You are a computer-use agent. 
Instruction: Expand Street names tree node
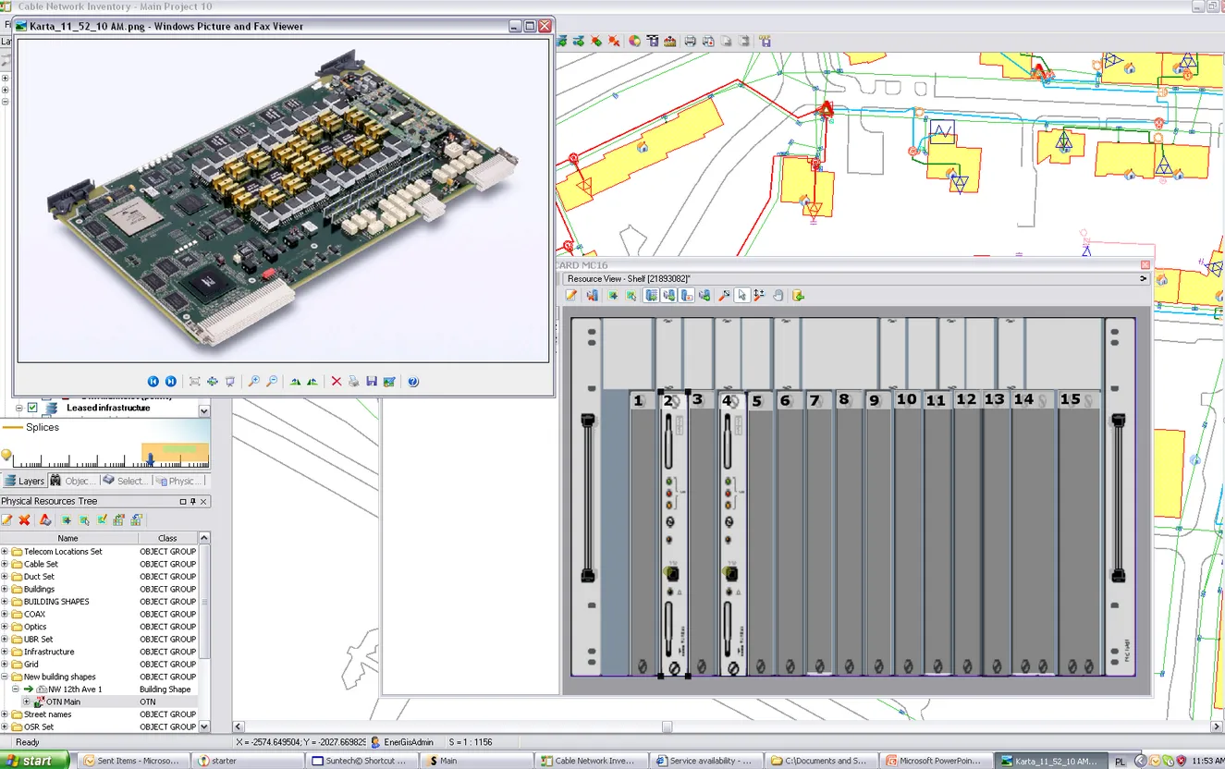coord(5,714)
